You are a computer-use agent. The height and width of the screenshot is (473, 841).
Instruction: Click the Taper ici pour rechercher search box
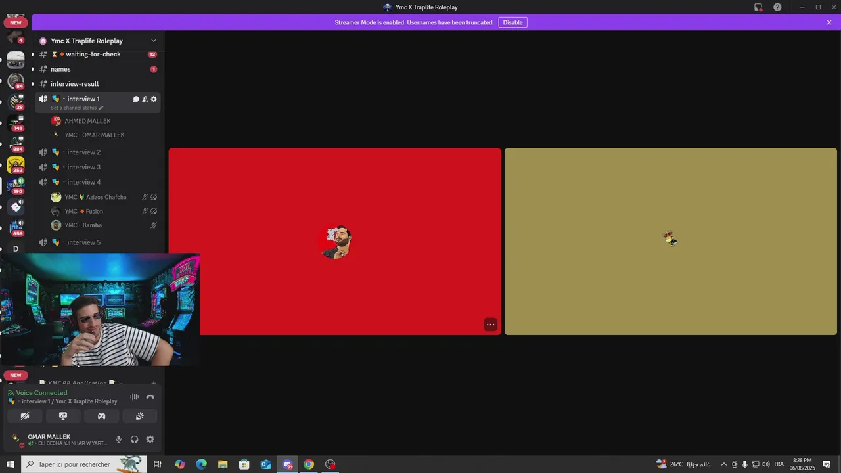point(84,464)
